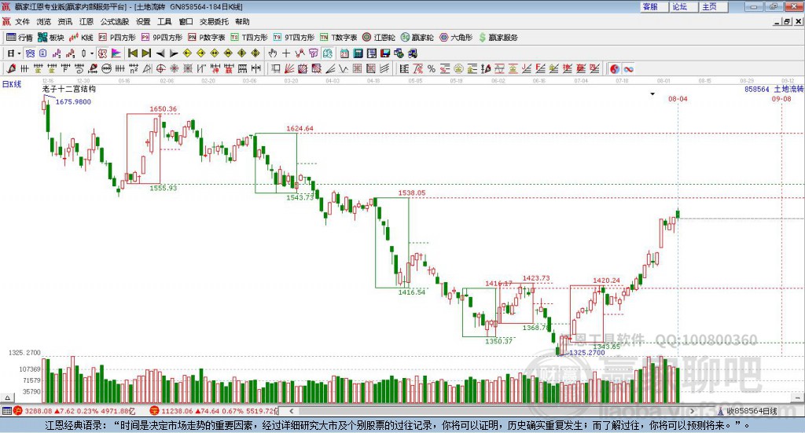Open the 赢家轮 wheel tool

(417, 38)
